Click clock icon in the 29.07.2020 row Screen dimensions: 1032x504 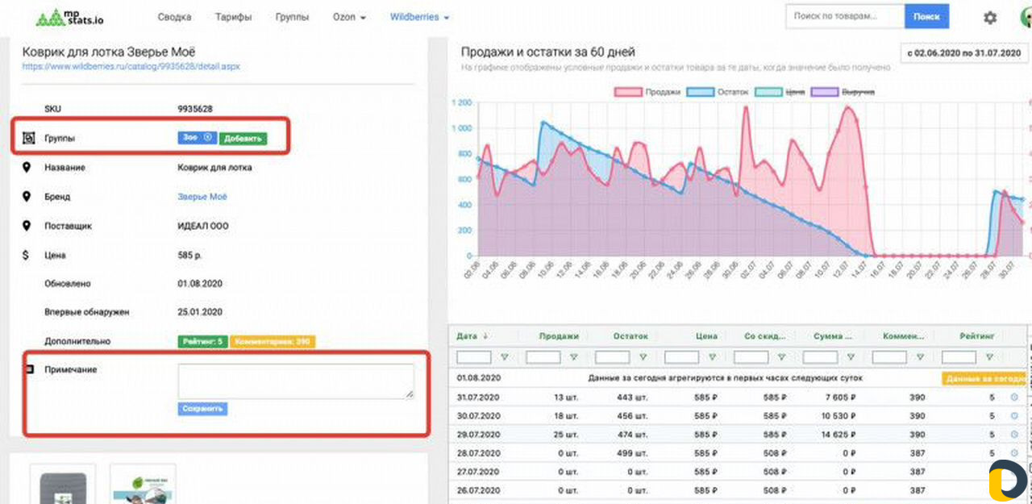(1014, 435)
